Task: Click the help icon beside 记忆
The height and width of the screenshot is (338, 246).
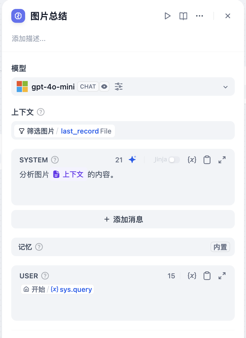Action: (x=39, y=247)
